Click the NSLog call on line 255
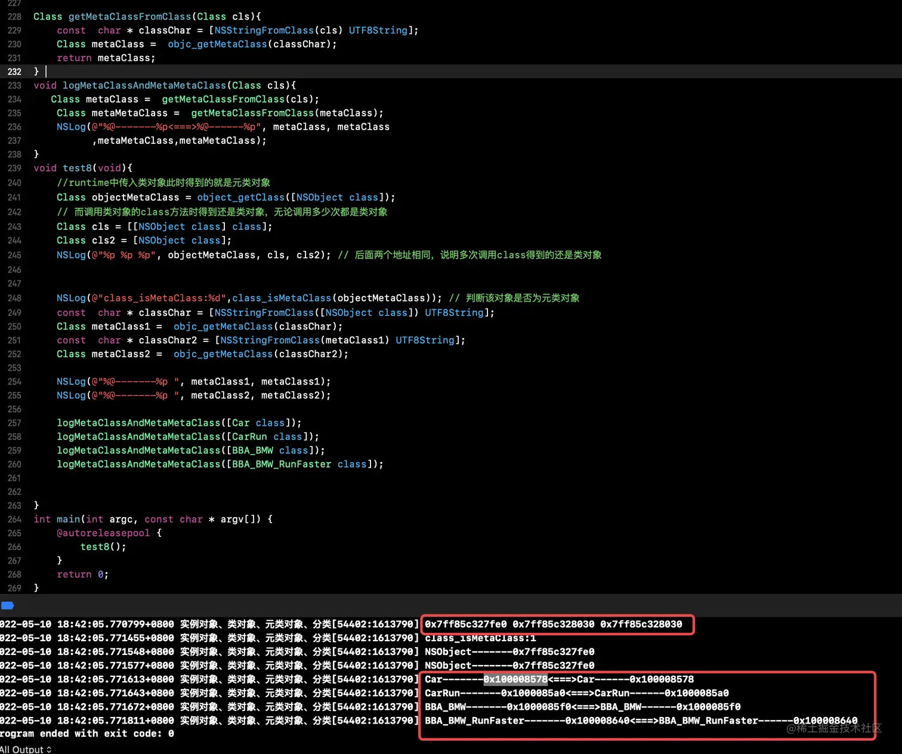Viewport: 902px width, 754px height. click(x=72, y=395)
